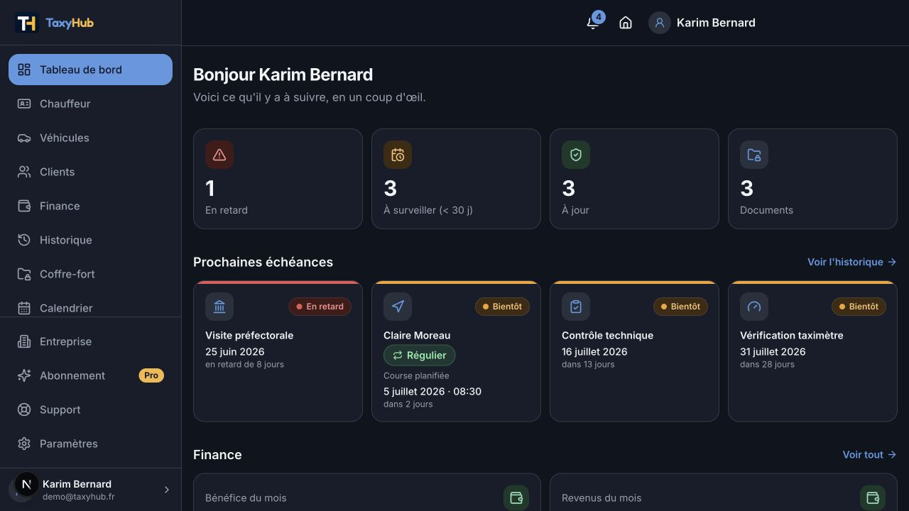
Task: Click the Voir tout link in Finance
Action: pos(869,454)
